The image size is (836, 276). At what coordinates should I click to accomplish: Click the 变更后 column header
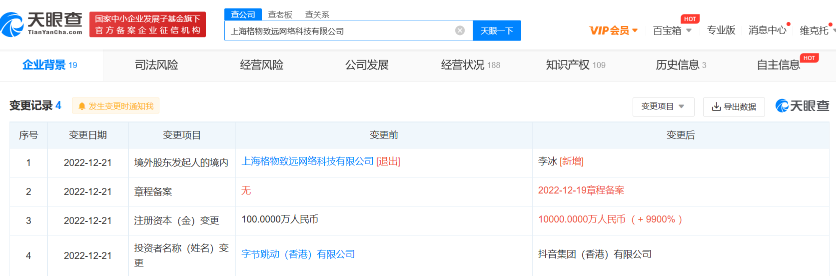[x=681, y=135]
